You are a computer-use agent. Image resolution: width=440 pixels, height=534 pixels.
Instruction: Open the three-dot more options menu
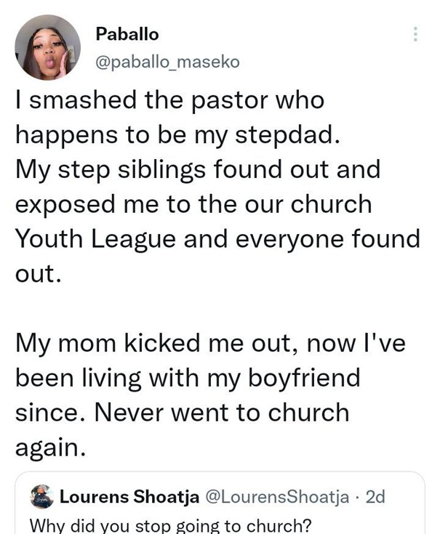pyautogui.click(x=415, y=34)
